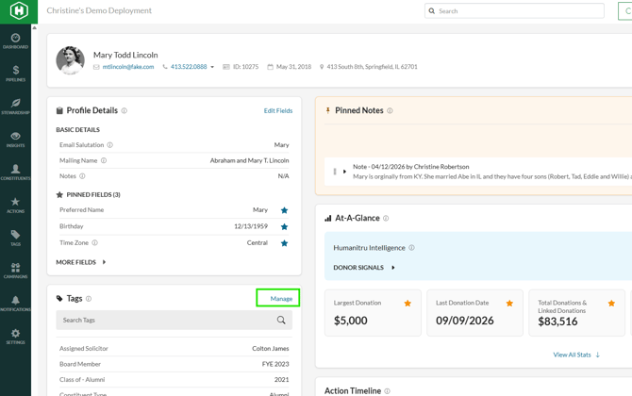
Task: Open the phone number dropdown arrow
Action: (212, 67)
